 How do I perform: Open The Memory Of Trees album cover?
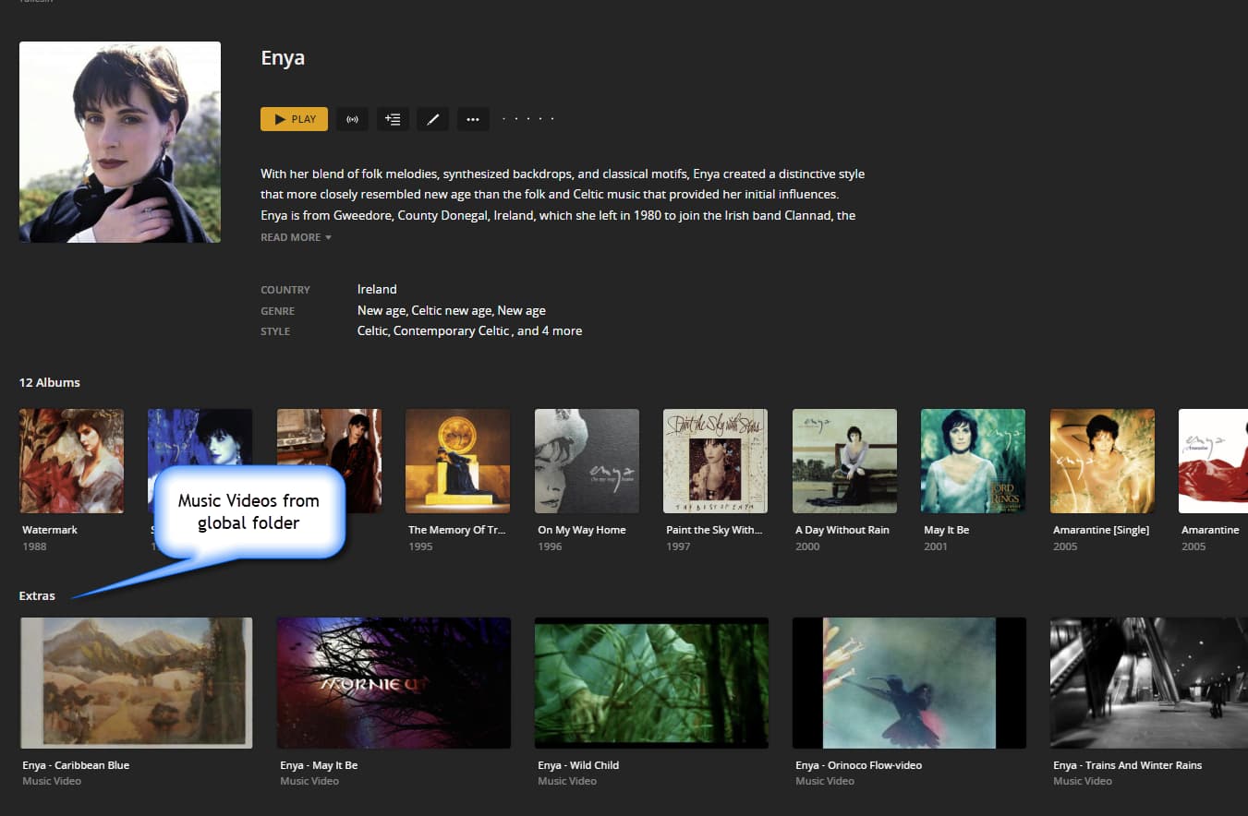[x=457, y=461]
